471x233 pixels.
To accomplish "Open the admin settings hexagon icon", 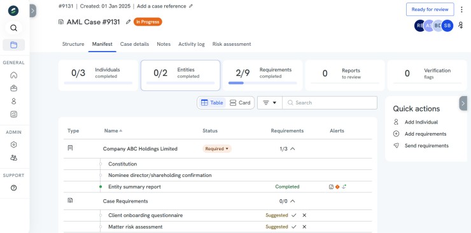I will tap(13, 145).
